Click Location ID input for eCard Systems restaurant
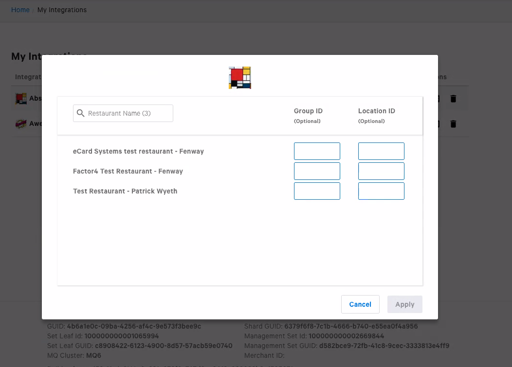This screenshot has height=367, width=512. click(381, 151)
